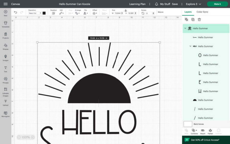Screen dimensions: 230x144
Task: Click Flatten in the layers panel
Action: click(210, 131)
